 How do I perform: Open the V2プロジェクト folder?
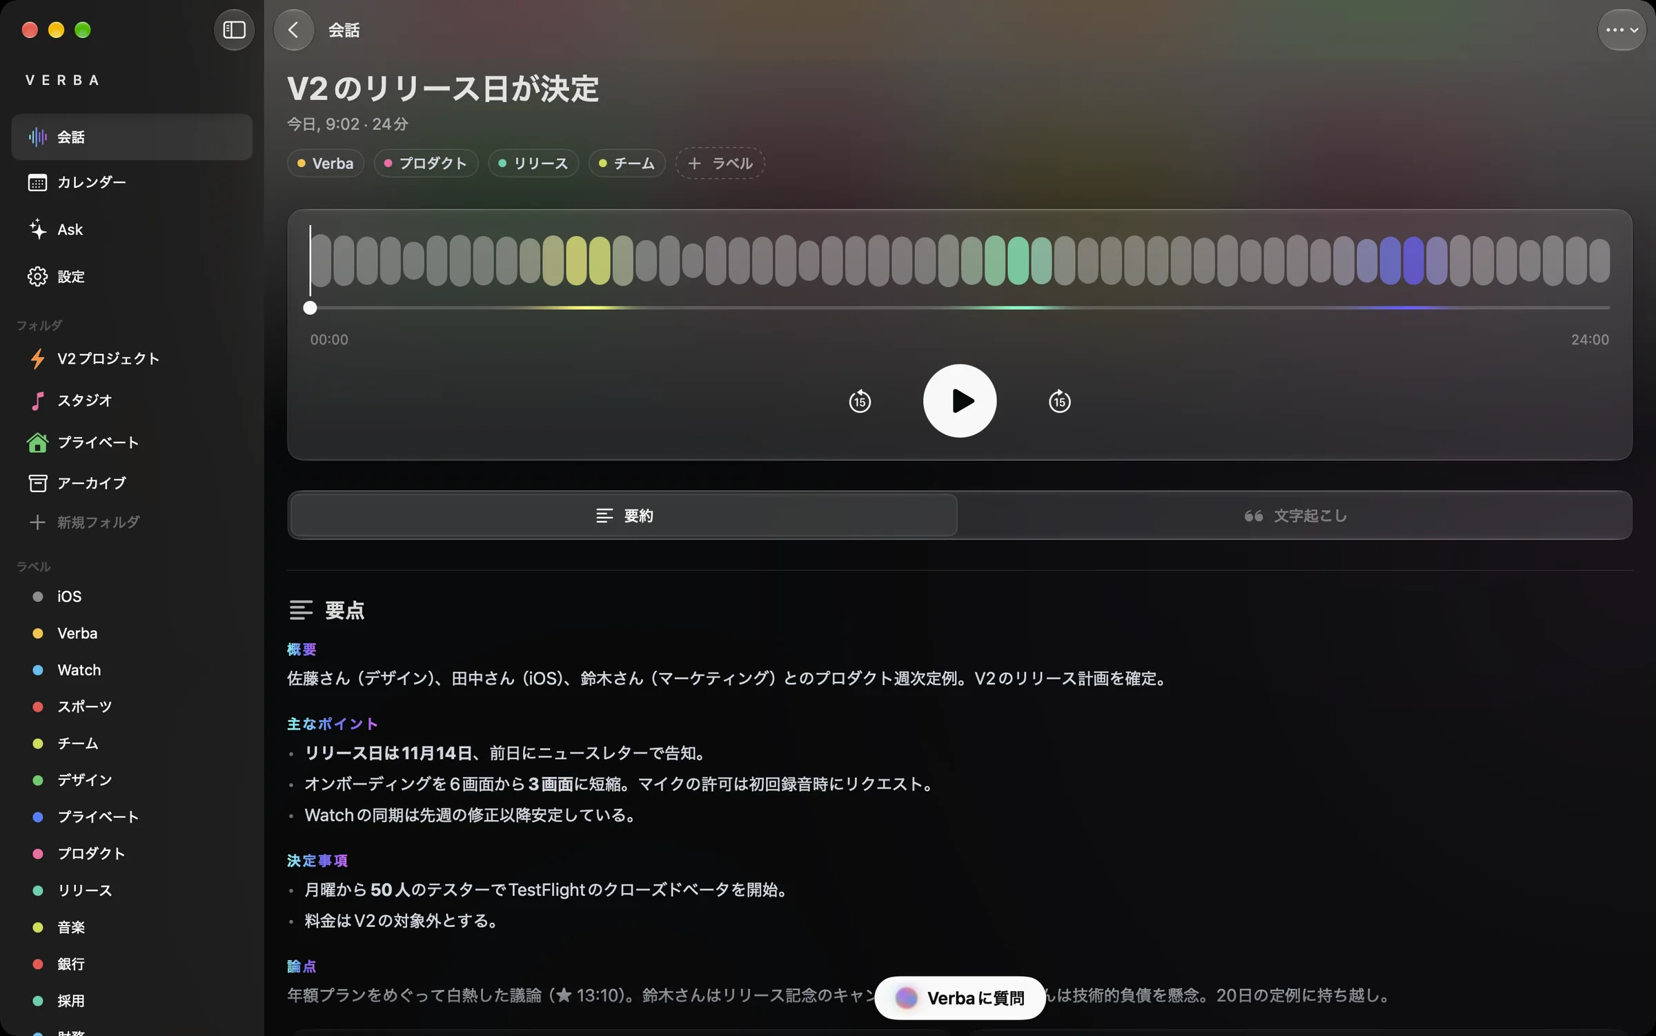(x=132, y=358)
